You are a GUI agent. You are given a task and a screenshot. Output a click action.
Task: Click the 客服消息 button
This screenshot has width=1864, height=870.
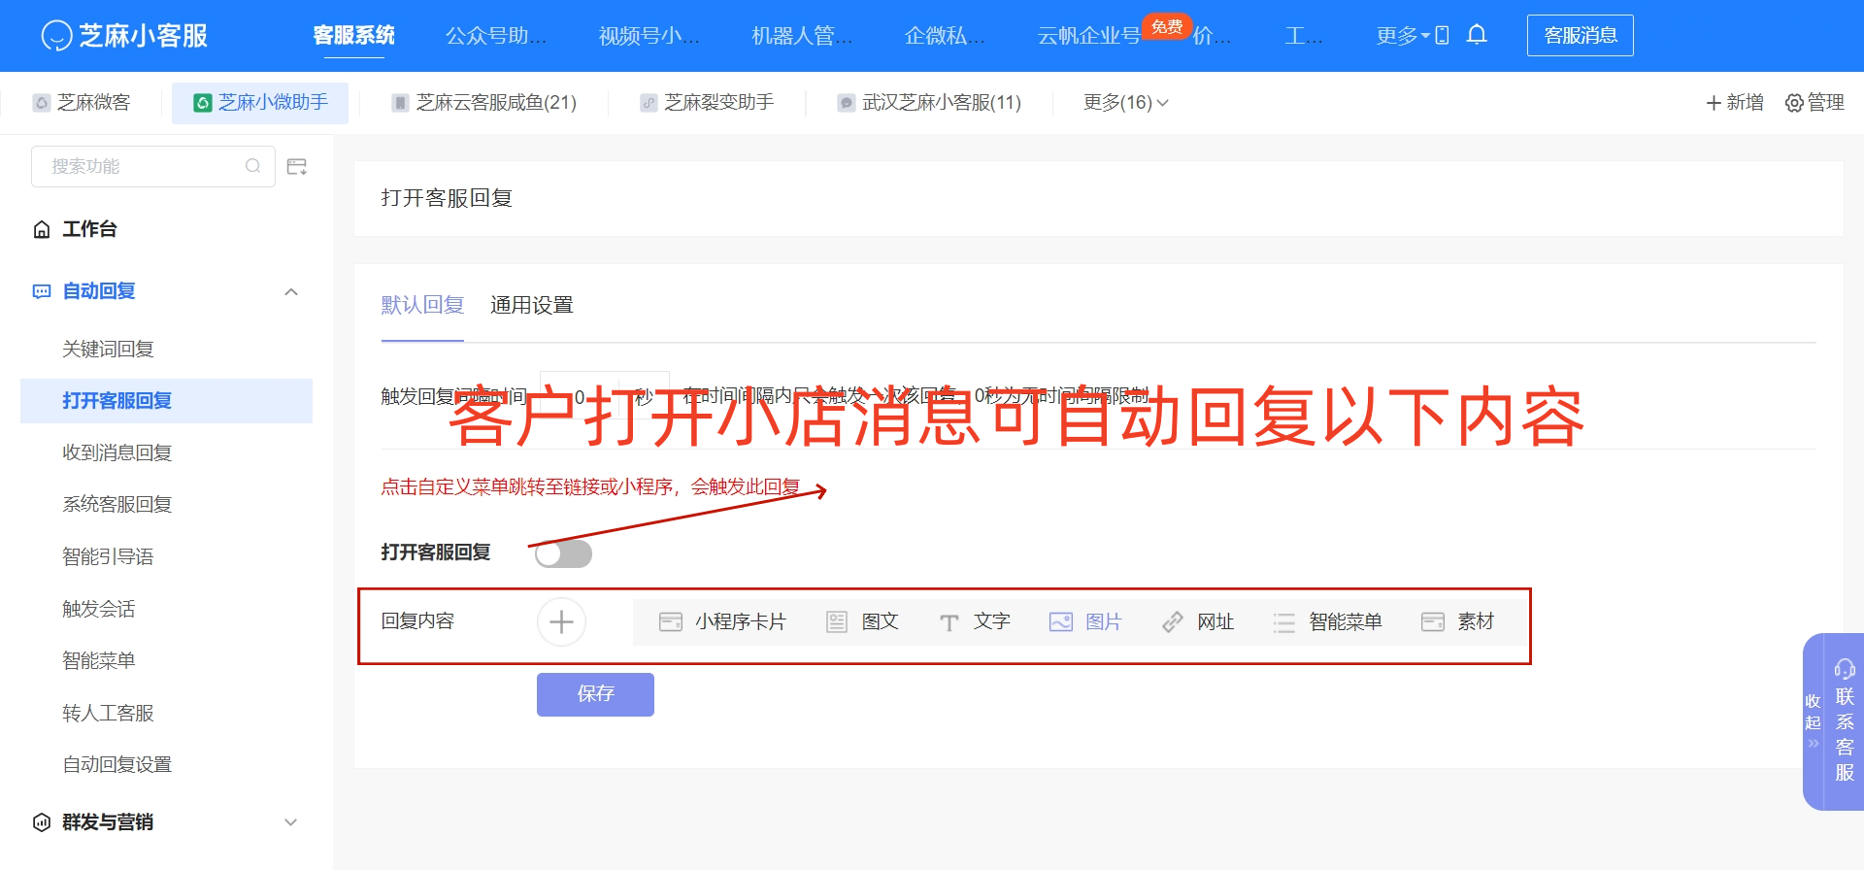coord(1581,35)
